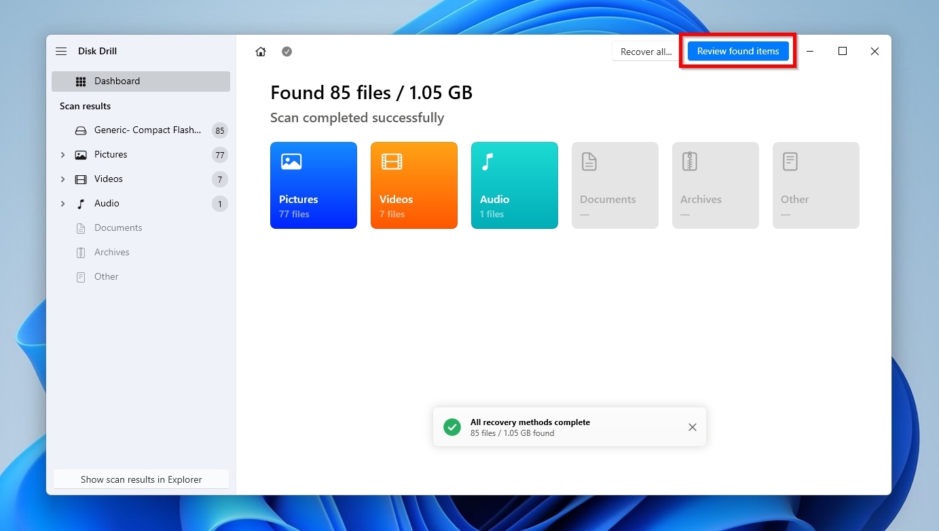Select the Generic Compact Flash drive icon
Screen dimensions: 939x531
81,130
